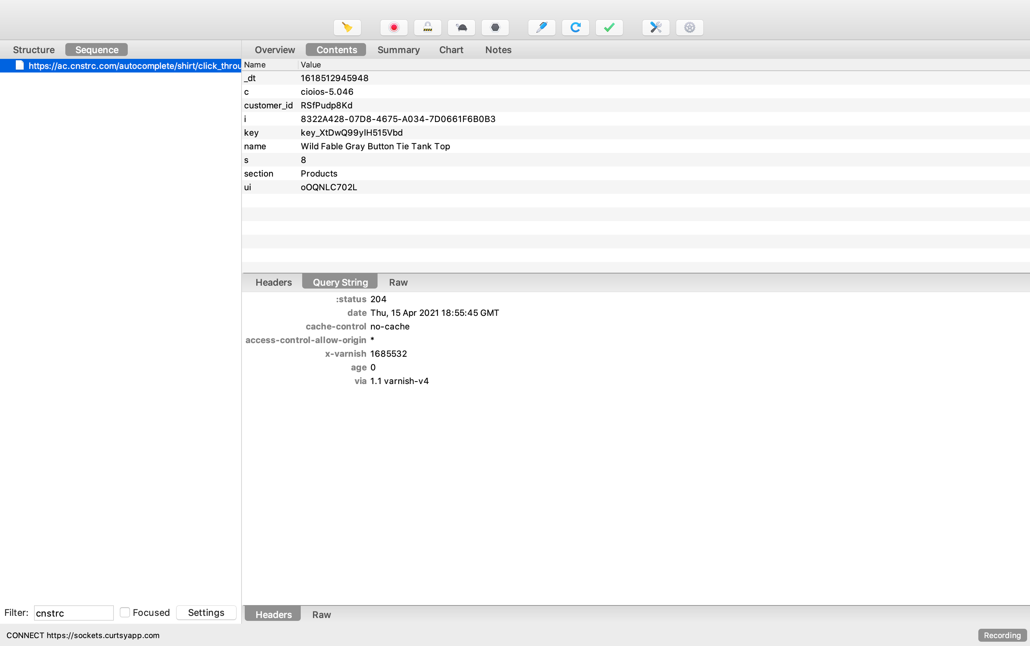
Task: Open settings gear icon in toolbar
Action: [689, 28]
